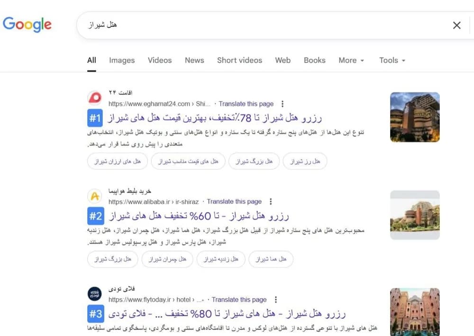
Task: Select the All tab
Action: coord(91,61)
